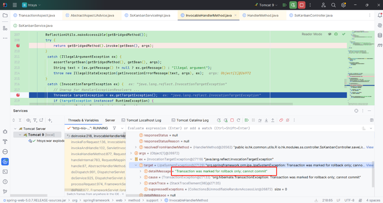Close InvocableHandlerMethod.java tab
Image resolution: width=383 pixels, height=203 pixels.
[236, 15]
